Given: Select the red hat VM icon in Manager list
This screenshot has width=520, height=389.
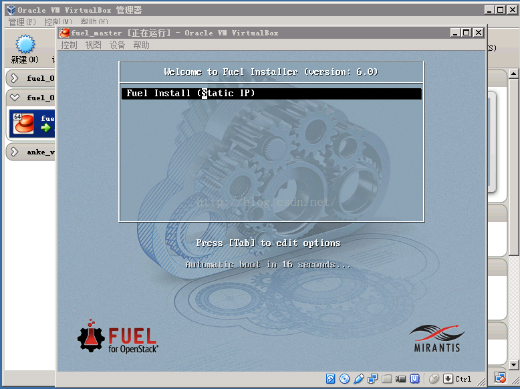Looking at the screenshot, I should (x=23, y=124).
